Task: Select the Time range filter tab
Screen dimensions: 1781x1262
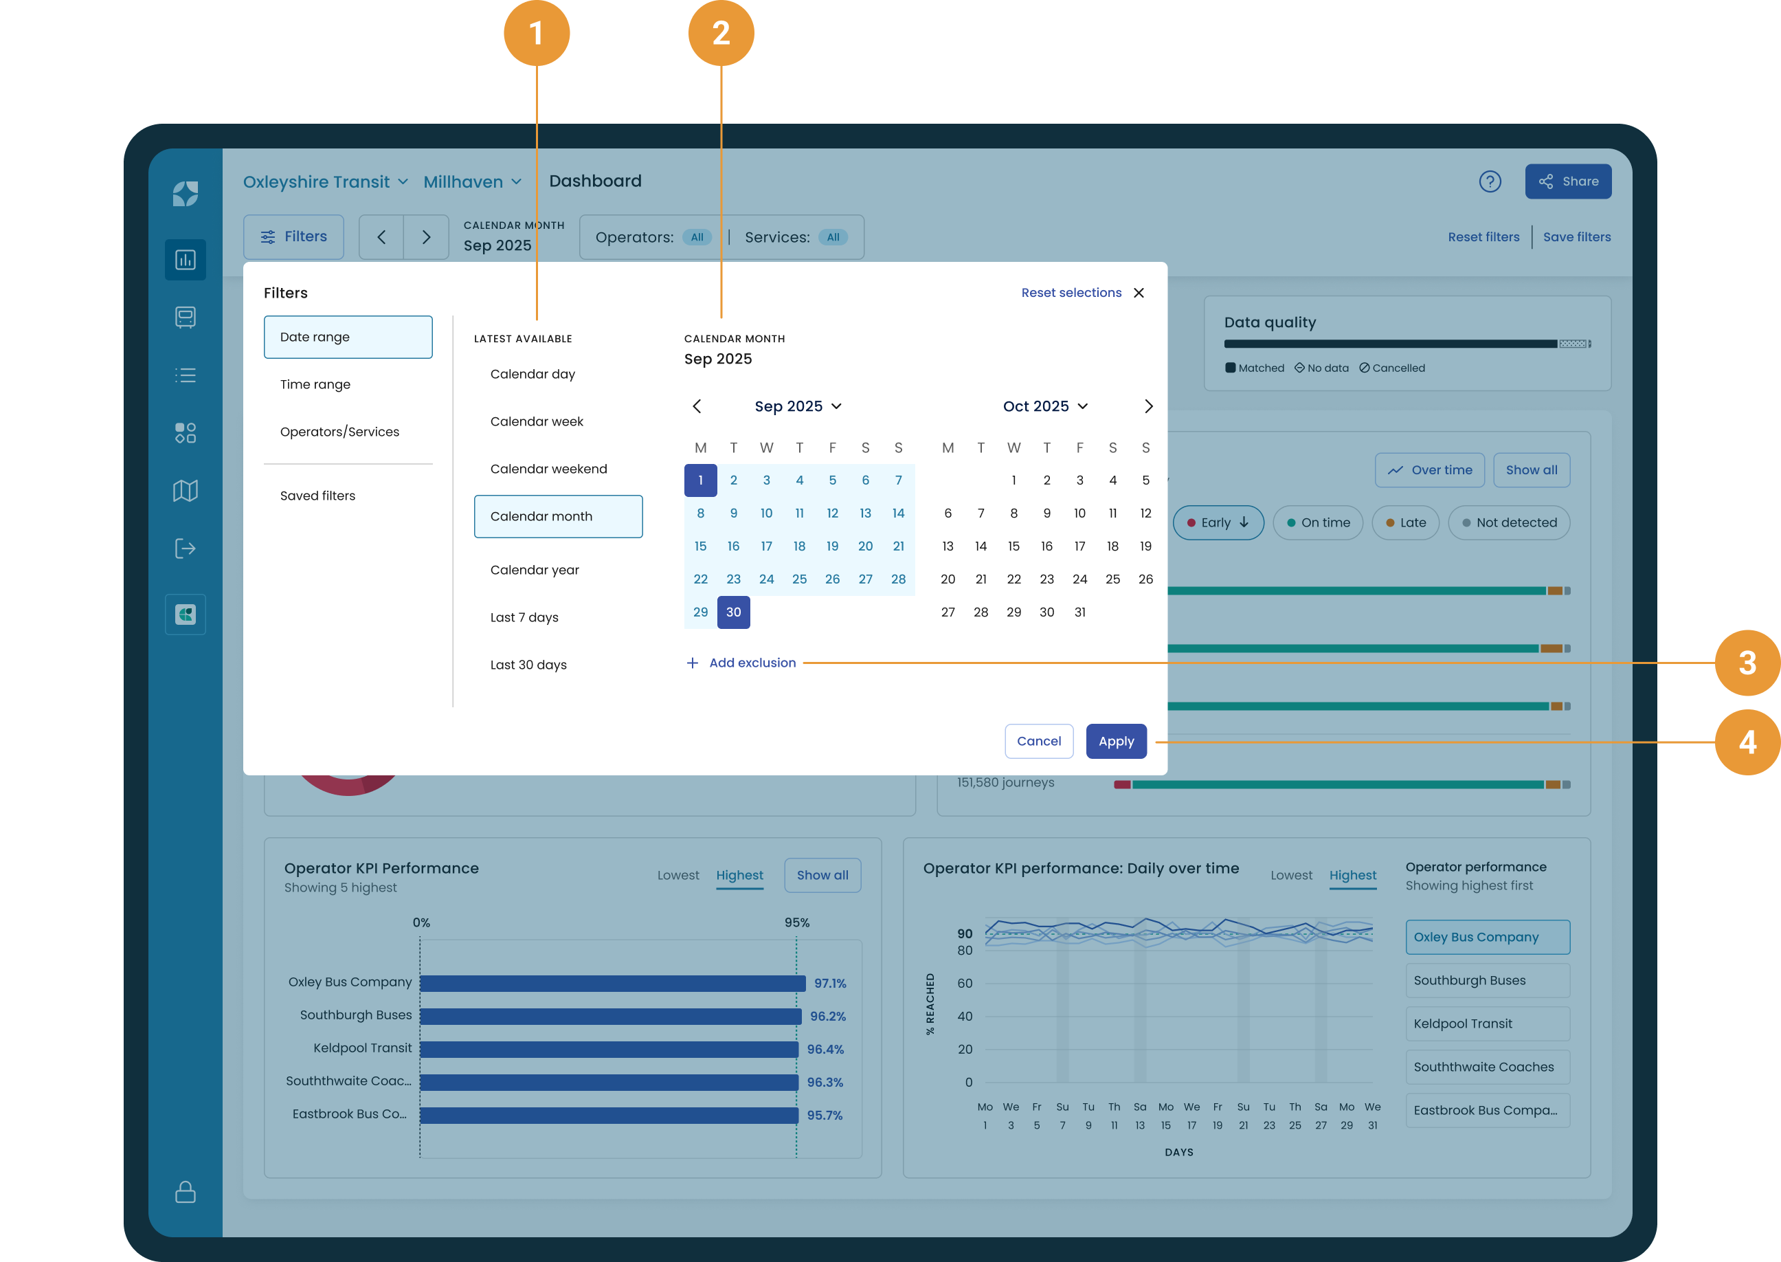Action: (315, 385)
